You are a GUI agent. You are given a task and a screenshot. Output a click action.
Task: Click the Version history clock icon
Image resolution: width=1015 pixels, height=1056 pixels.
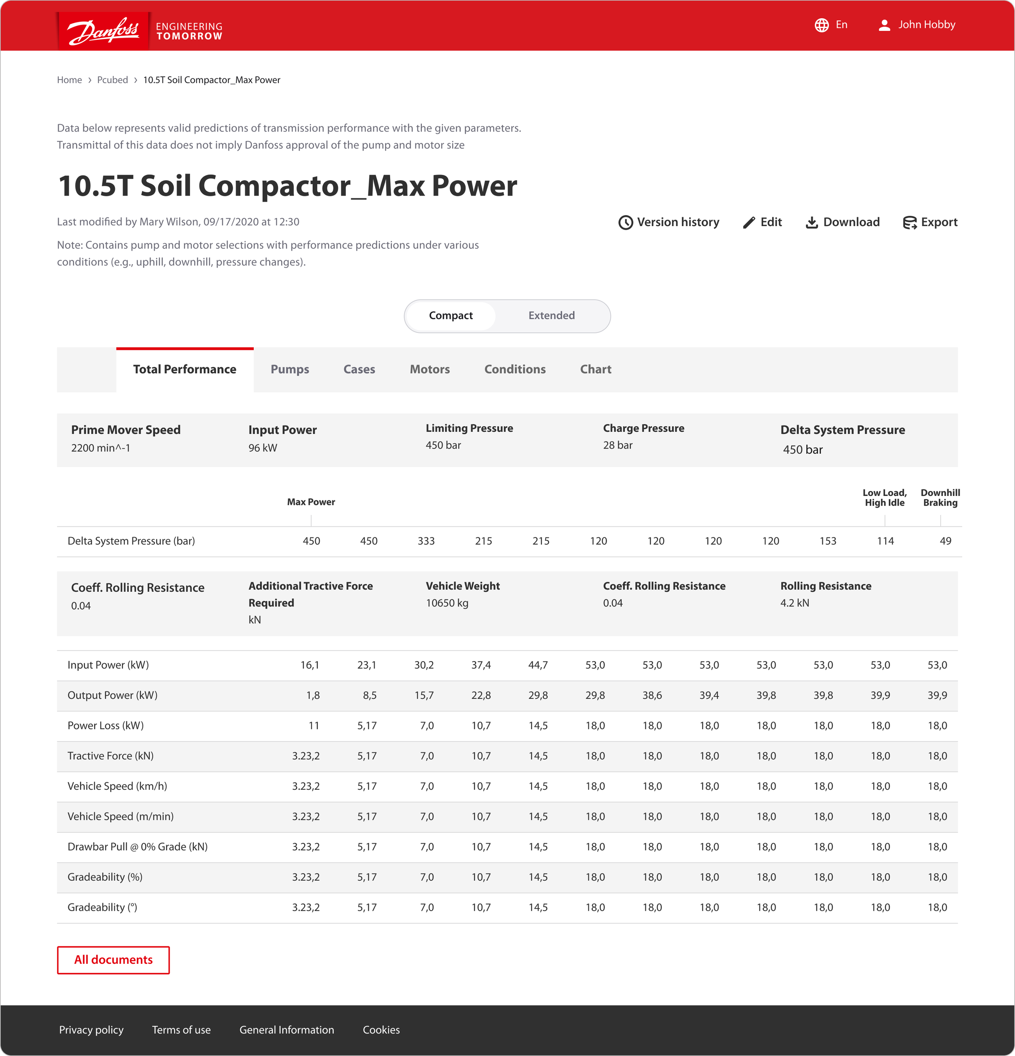pos(625,222)
